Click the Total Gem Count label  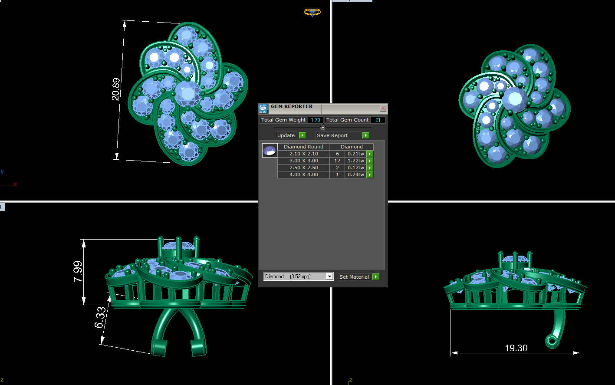[x=347, y=120]
